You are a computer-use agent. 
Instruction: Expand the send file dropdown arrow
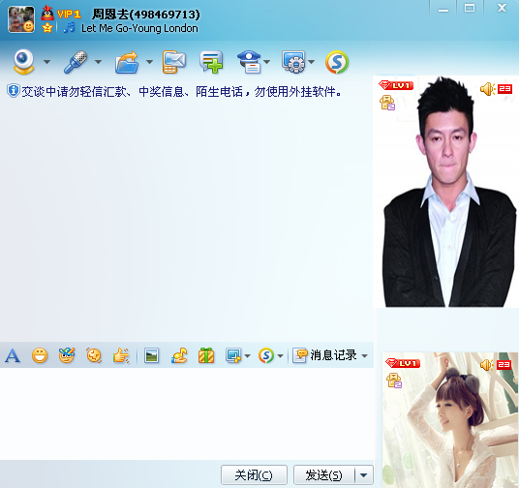[150, 62]
